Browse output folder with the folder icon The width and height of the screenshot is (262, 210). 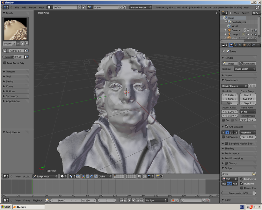[254, 174]
